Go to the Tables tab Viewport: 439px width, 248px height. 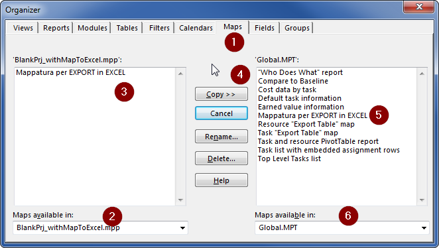pos(127,28)
